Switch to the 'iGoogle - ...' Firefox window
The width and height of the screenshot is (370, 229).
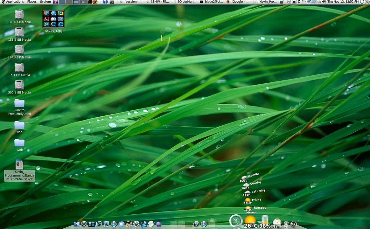(x=238, y=2)
